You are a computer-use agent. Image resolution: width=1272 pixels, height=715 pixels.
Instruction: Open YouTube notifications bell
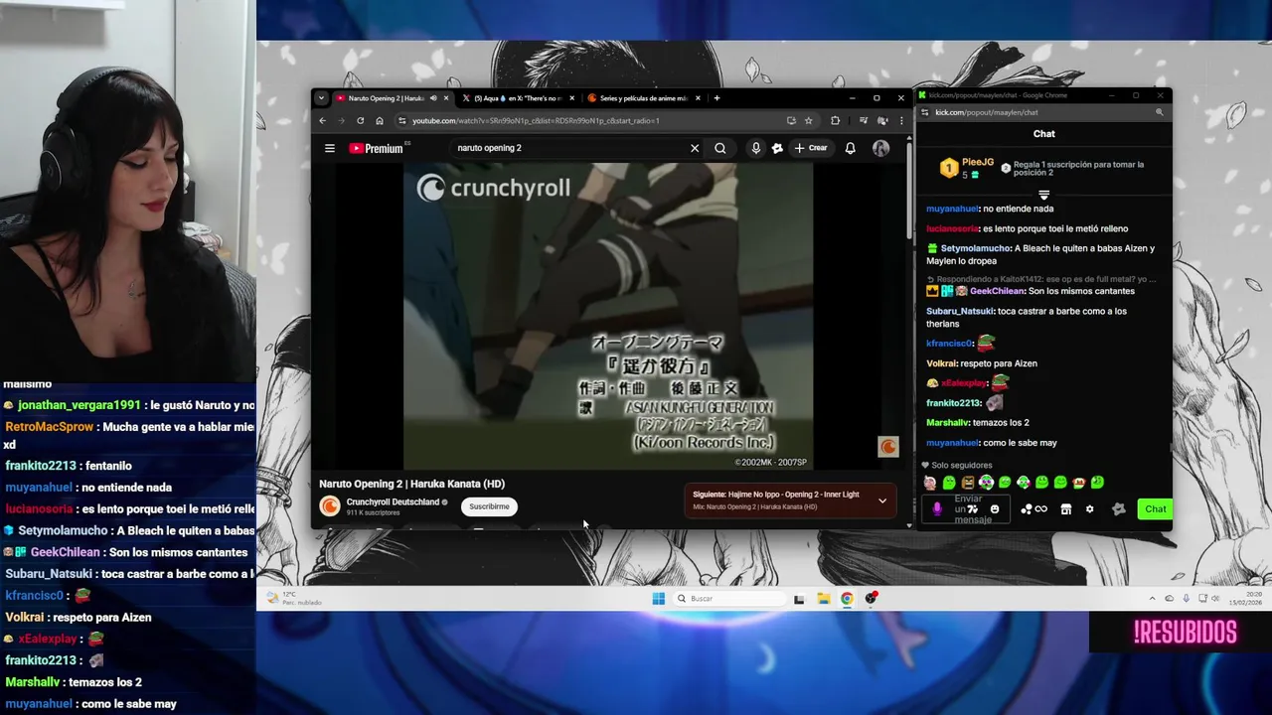[850, 148]
